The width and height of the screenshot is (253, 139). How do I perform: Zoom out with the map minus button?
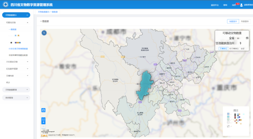click(x=43, y=126)
